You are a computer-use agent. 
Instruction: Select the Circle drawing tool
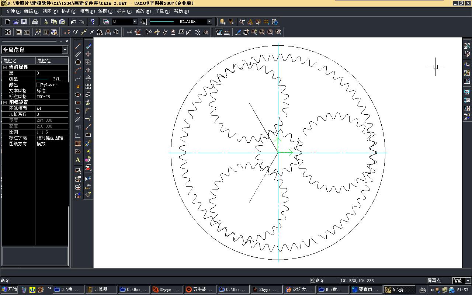coord(78,62)
